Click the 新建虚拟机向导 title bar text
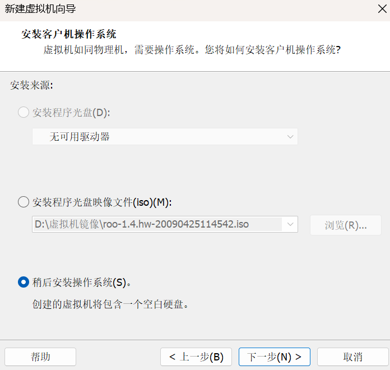390x370 pixels. (40, 8)
